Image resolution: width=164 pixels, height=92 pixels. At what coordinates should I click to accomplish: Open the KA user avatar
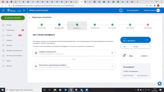point(158,10)
